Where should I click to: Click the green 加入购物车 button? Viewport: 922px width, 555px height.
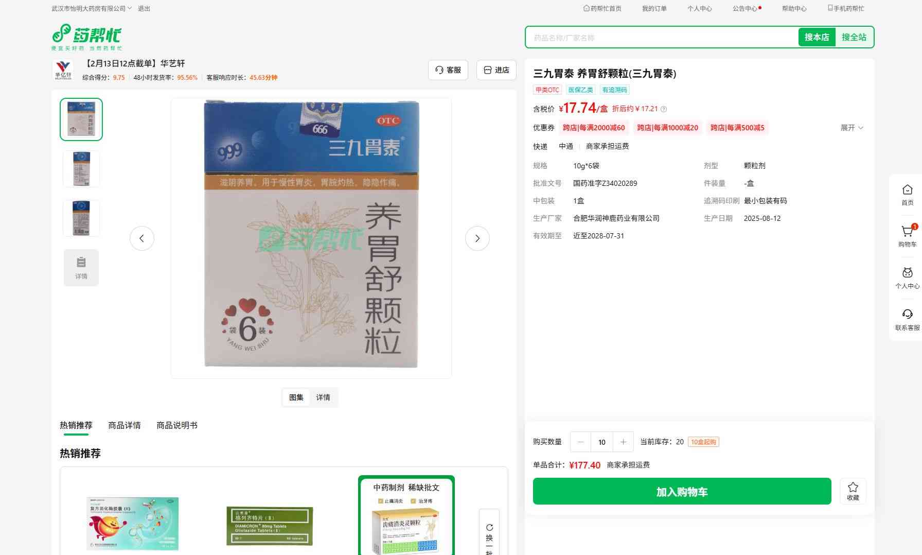(x=682, y=492)
